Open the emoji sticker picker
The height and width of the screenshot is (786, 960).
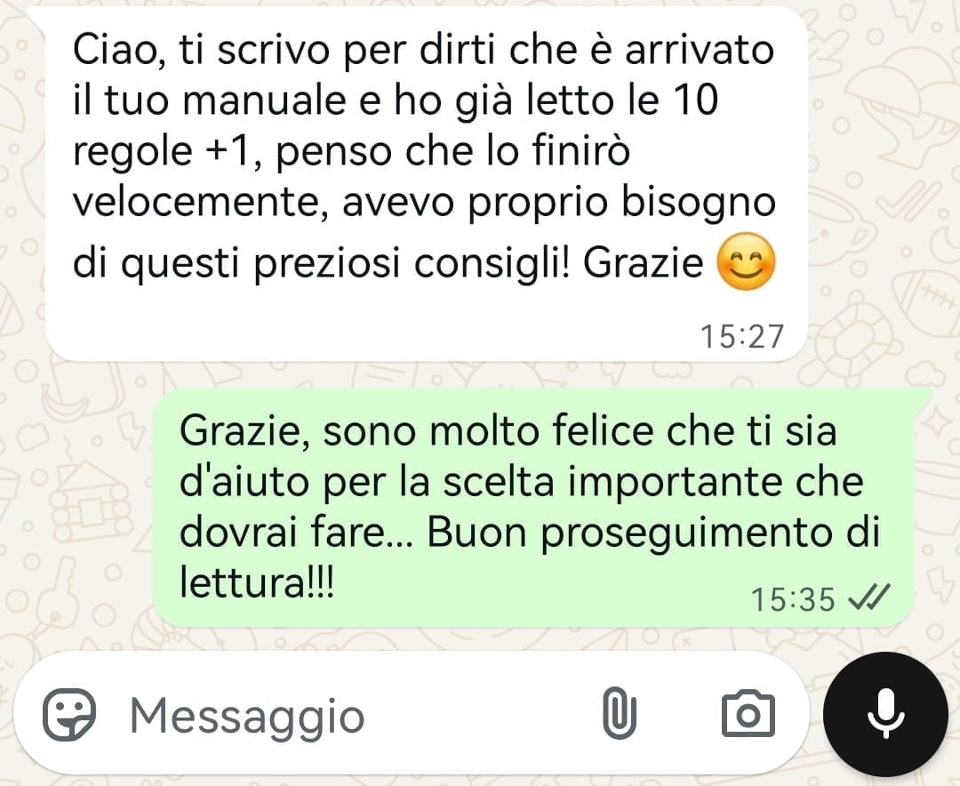click(x=68, y=714)
